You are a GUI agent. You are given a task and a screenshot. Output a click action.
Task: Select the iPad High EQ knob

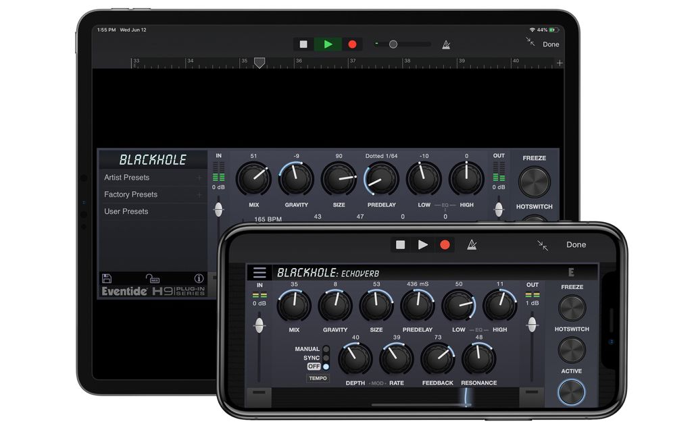466,179
